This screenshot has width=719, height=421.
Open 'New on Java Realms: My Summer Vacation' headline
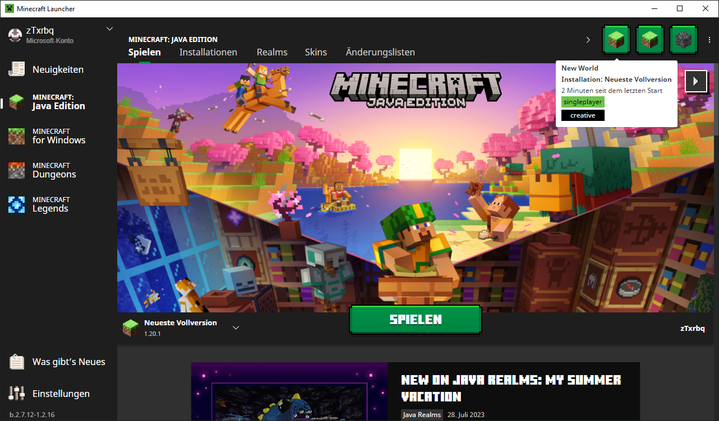(x=511, y=388)
